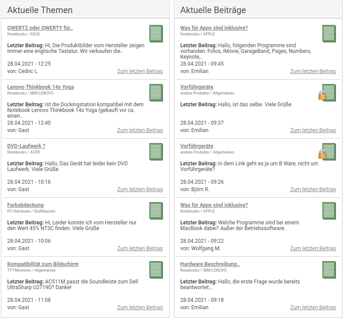Click the green document icon beside QWERTZ oder QWERTY topic

point(156,34)
